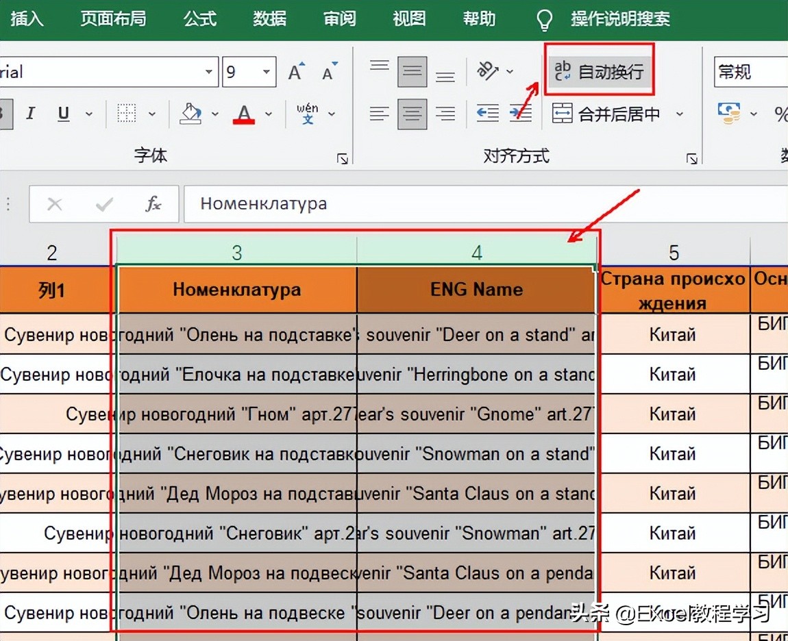Image resolution: width=788 pixels, height=641 pixels.
Task: Cancel entry with the X formula bar icon
Action: [x=54, y=204]
